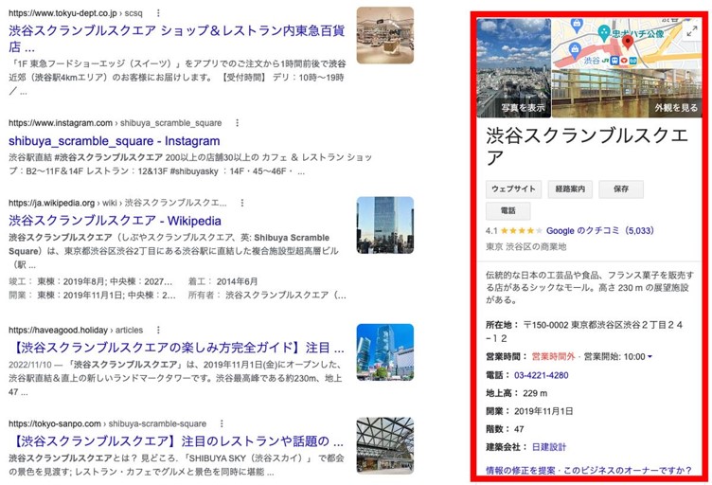This screenshot has width=712, height=485.
Task: Click the 東京 渋谷区の商業地 category text
Action: tap(525, 247)
